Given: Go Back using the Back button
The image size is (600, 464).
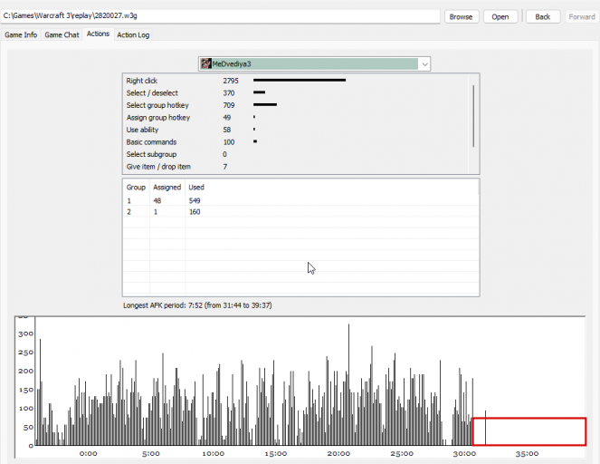Looking at the screenshot, I should point(543,17).
